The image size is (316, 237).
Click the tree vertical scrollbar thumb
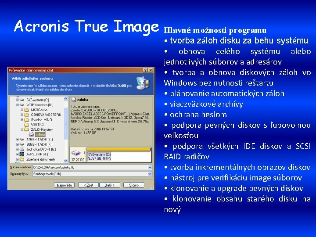[66, 123]
